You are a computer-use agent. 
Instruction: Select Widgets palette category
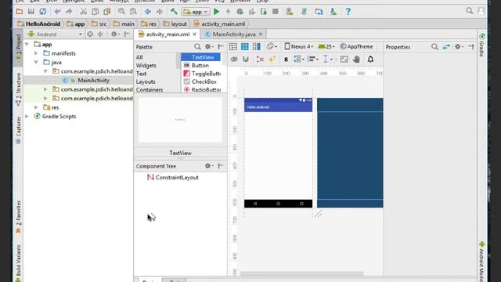click(x=146, y=66)
